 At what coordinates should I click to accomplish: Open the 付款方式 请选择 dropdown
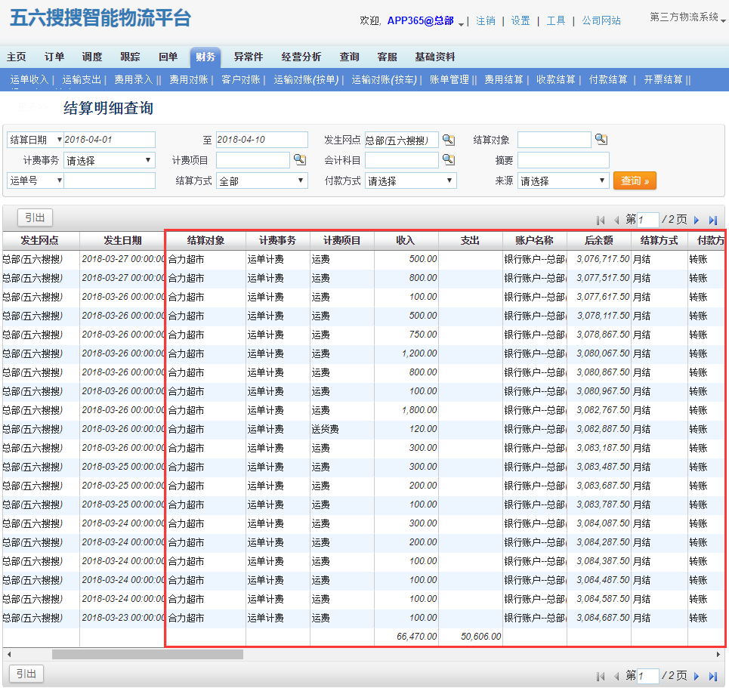[410, 180]
